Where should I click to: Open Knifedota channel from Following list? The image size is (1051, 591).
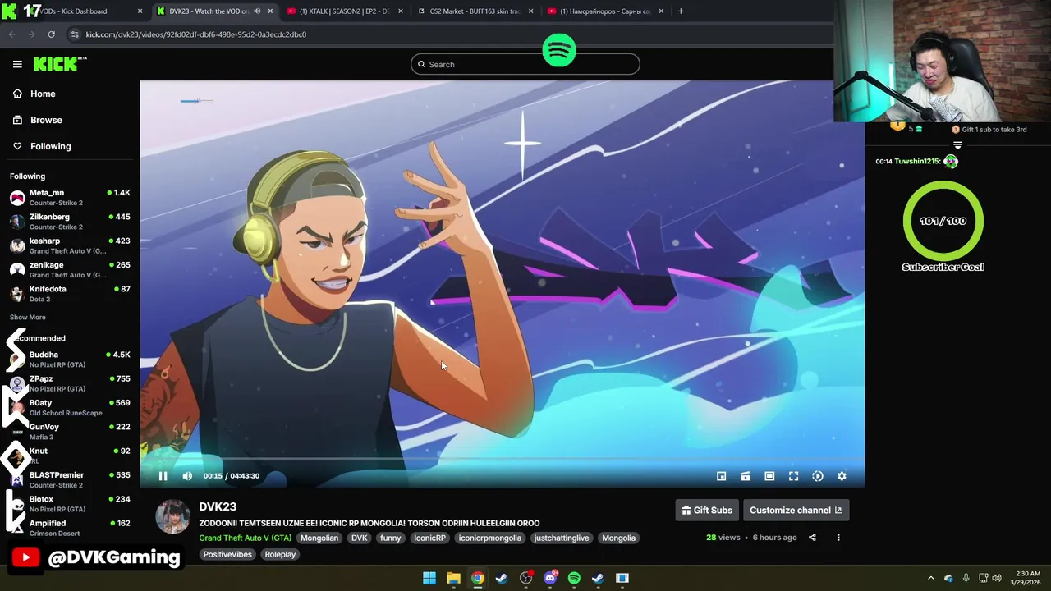[x=70, y=294]
